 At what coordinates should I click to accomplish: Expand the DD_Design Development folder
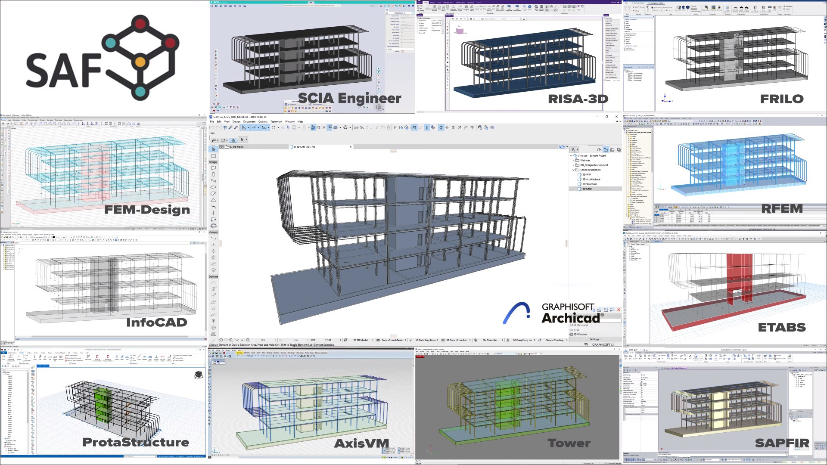tap(573, 165)
